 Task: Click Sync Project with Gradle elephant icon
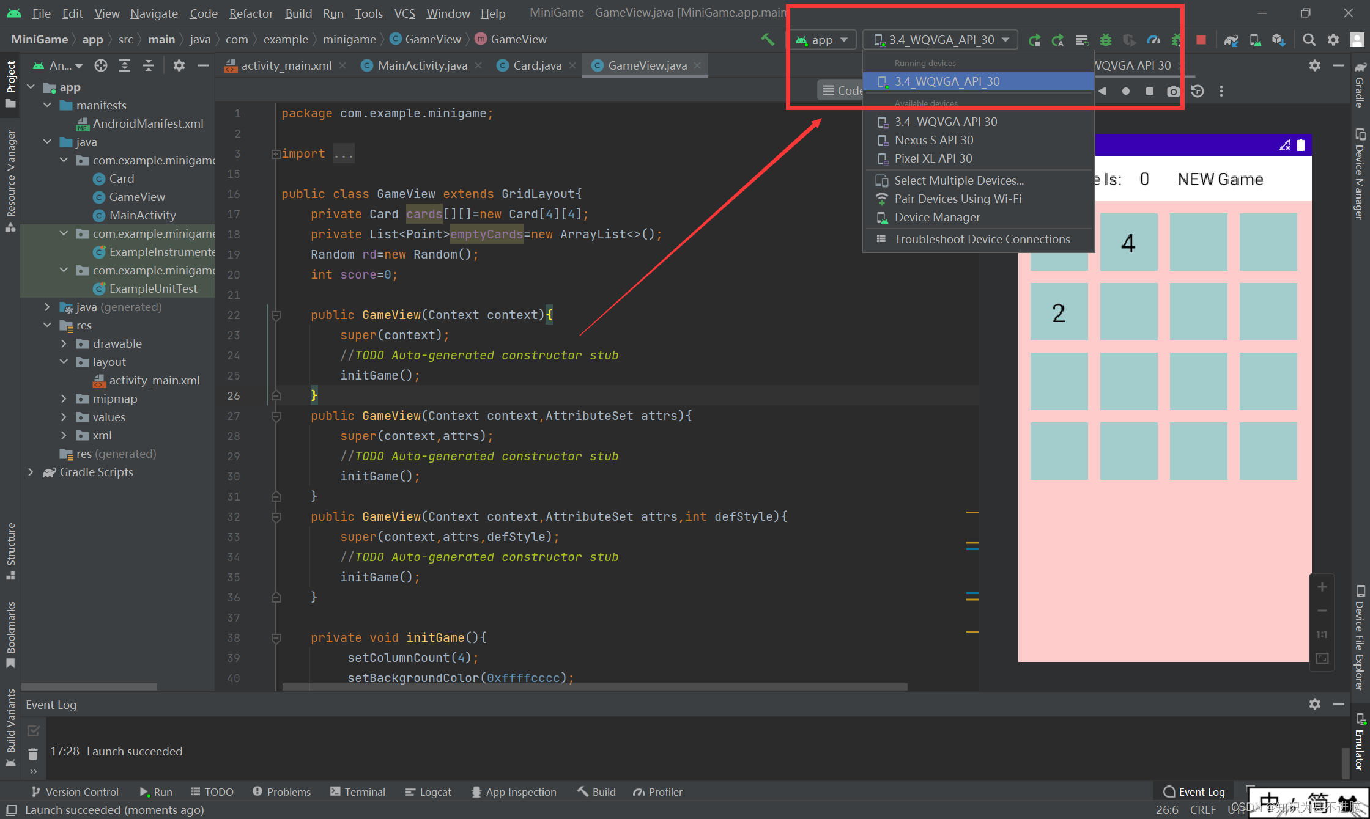tap(1231, 40)
